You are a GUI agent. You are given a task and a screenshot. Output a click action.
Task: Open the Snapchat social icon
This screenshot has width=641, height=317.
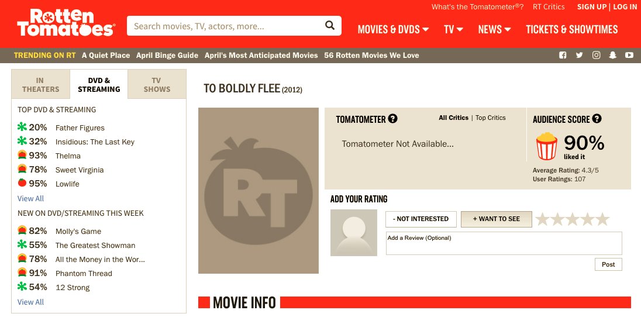[612, 55]
